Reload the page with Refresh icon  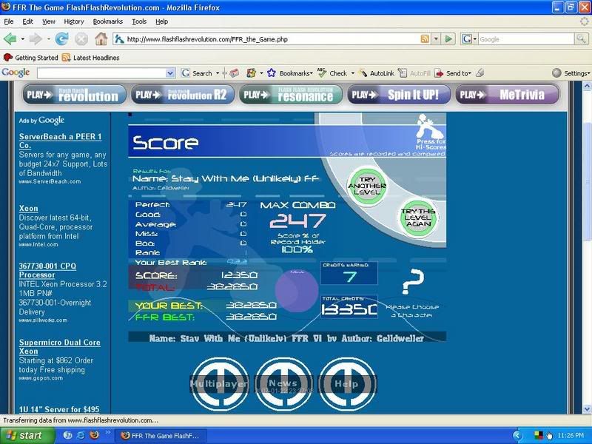(61, 39)
